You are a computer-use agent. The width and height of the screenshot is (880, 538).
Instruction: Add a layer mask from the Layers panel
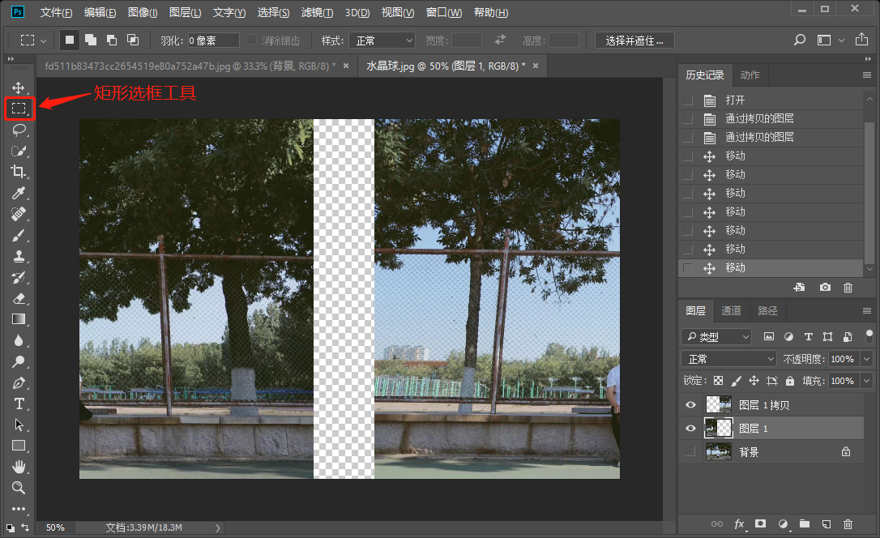(760, 524)
